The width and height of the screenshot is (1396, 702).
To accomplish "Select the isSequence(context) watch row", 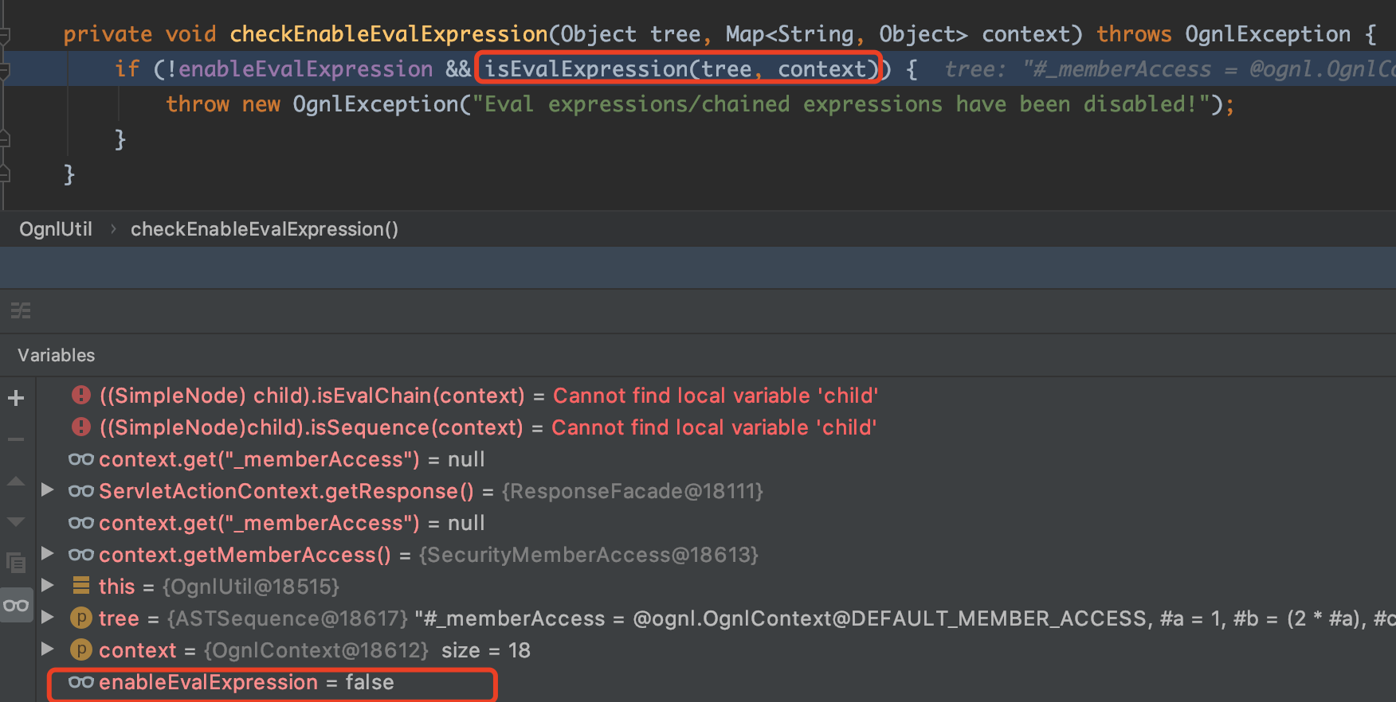I will click(x=716, y=427).
